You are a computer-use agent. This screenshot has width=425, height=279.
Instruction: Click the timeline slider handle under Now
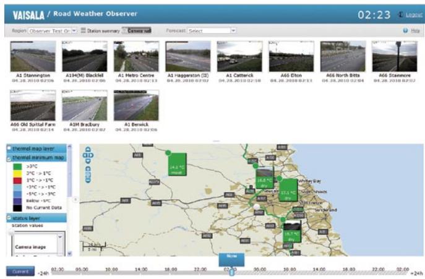[x=232, y=272]
